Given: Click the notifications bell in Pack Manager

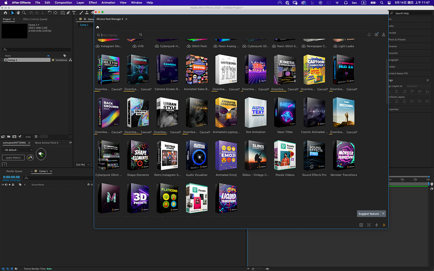Looking at the screenshot, I should point(369,35).
